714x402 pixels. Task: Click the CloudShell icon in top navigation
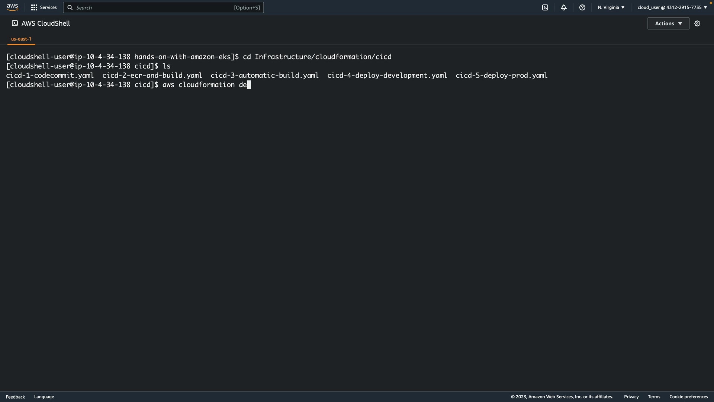[545, 7]
